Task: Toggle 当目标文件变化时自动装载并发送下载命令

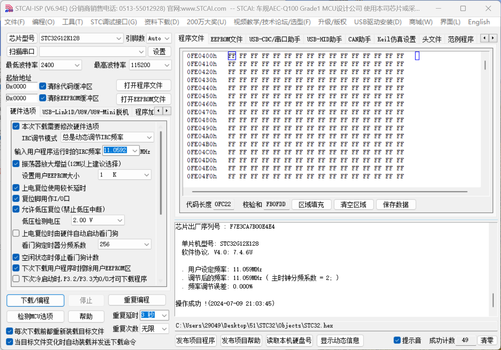Action: coord(10,342)
